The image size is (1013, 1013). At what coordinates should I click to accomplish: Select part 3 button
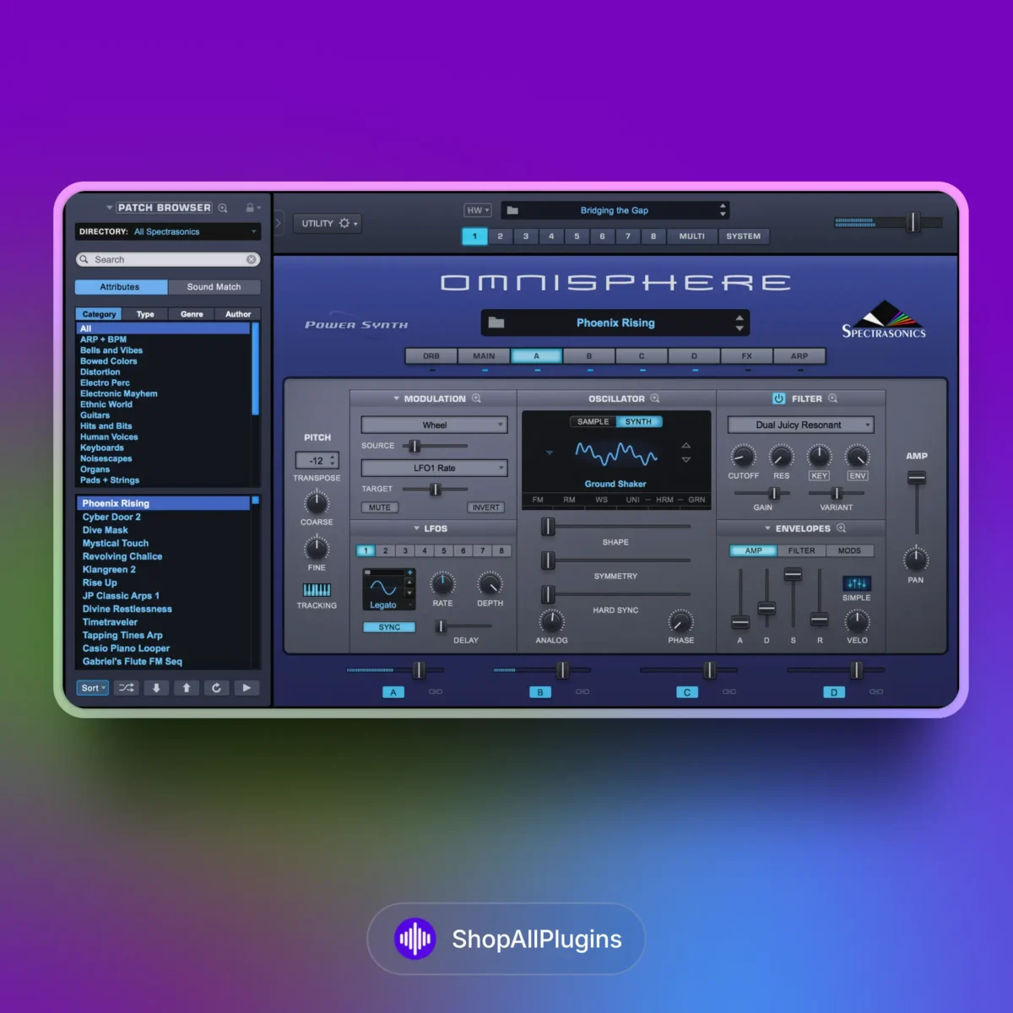click(x=526, y=236)
